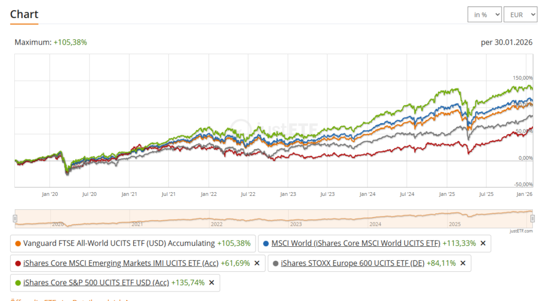Remove iShares Core MSCI Emerging Markets from comparison
Viewport: 543px width, 301px height.
pyautogui.click(x=257, y=263)
